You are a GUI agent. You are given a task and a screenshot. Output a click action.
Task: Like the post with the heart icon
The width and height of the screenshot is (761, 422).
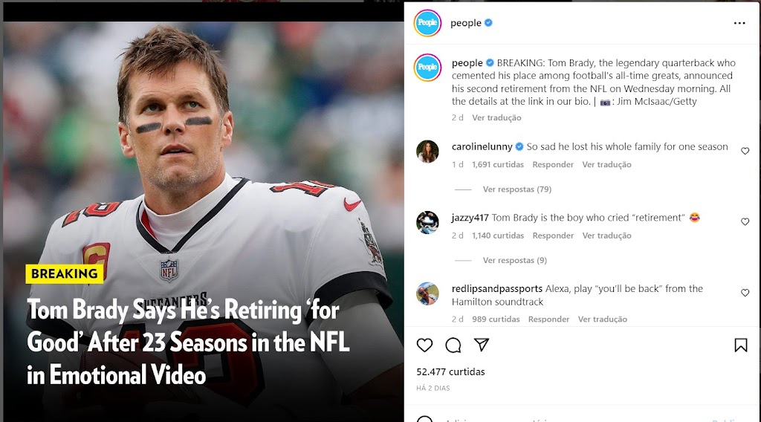click(x=424, y=345)
